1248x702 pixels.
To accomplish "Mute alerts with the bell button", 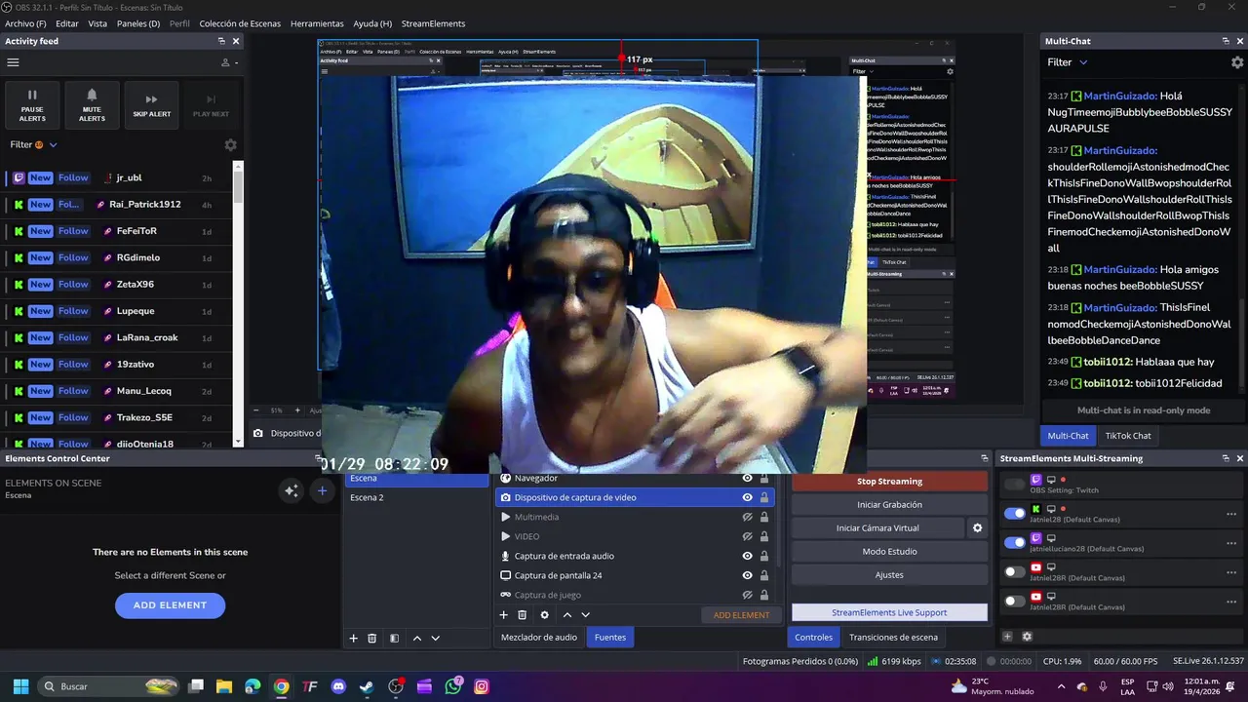I will 92,105.
